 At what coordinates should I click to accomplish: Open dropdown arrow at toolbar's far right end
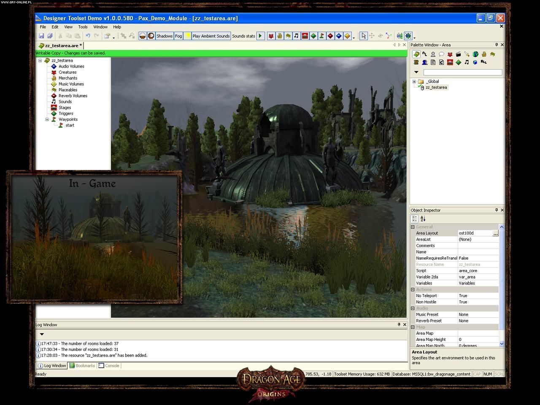(x=414, y=38)
